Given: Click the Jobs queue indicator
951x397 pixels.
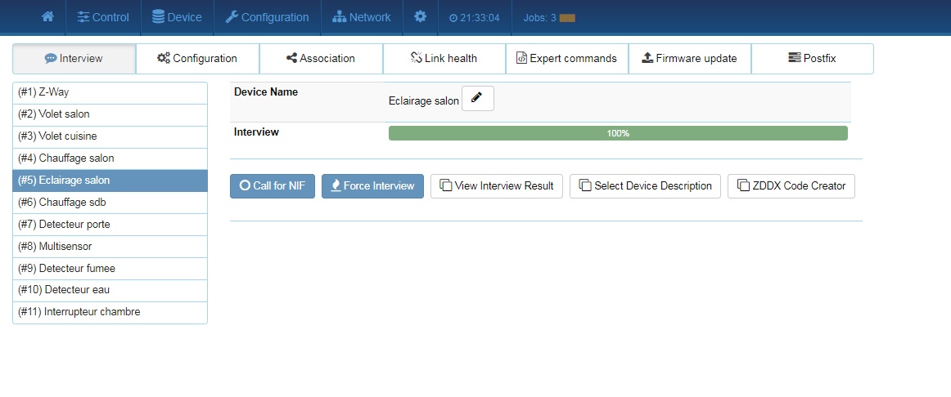Looking at the screenshot, I should [x=549, y=18].
